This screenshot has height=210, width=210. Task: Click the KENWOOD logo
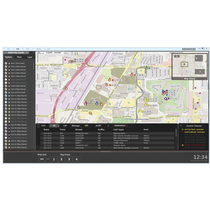[189, 49]
